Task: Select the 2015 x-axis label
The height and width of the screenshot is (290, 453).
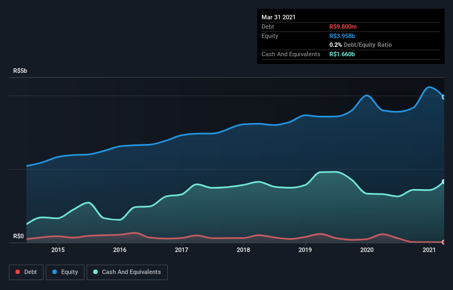Action: click(x=58, y=250)
